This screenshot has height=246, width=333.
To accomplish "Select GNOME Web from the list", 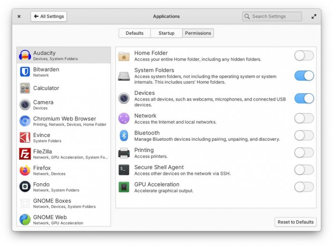I will pyautogui.click(x=63, y=219).
